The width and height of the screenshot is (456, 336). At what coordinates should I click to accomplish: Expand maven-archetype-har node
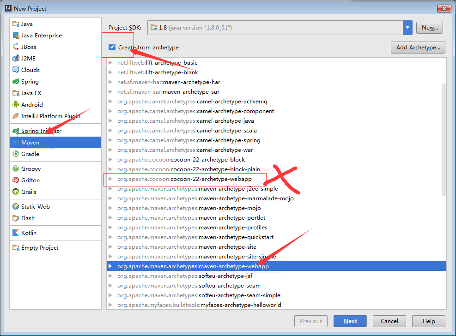pos(110,82)
